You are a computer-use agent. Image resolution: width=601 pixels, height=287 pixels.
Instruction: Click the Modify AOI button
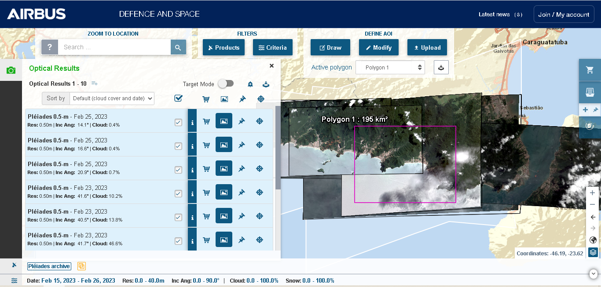coord(379,47)
